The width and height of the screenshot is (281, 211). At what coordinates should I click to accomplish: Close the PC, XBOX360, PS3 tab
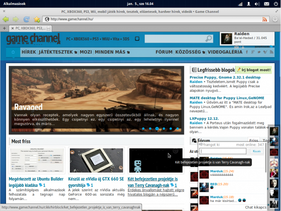pyautogui.click(x=12, y=28)
